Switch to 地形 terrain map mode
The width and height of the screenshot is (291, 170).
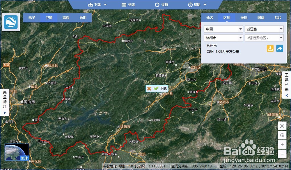point(82,18)
